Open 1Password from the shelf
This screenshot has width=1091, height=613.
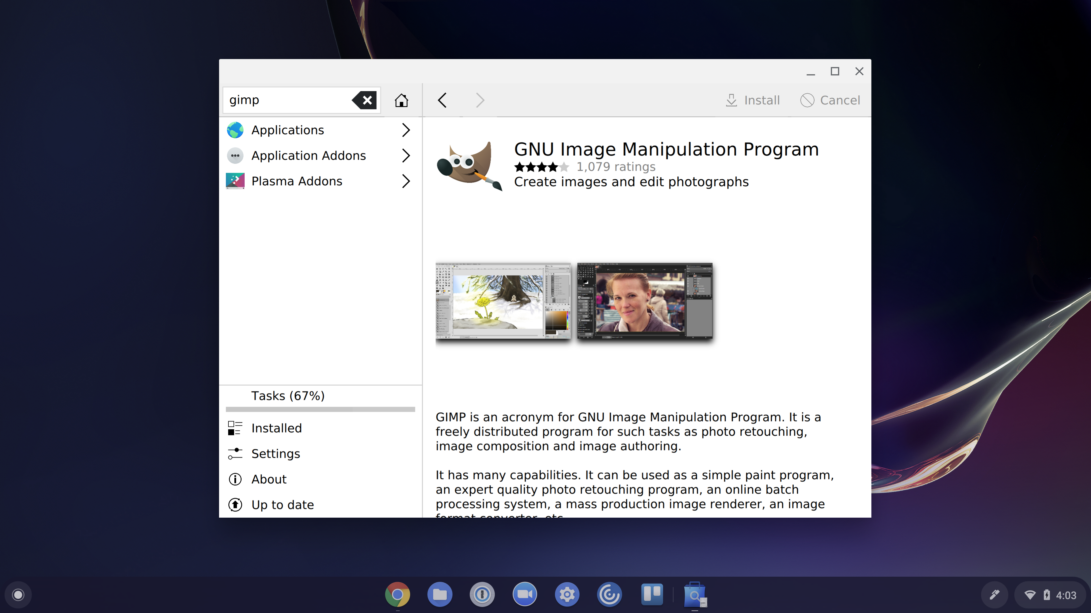point(482,595)
